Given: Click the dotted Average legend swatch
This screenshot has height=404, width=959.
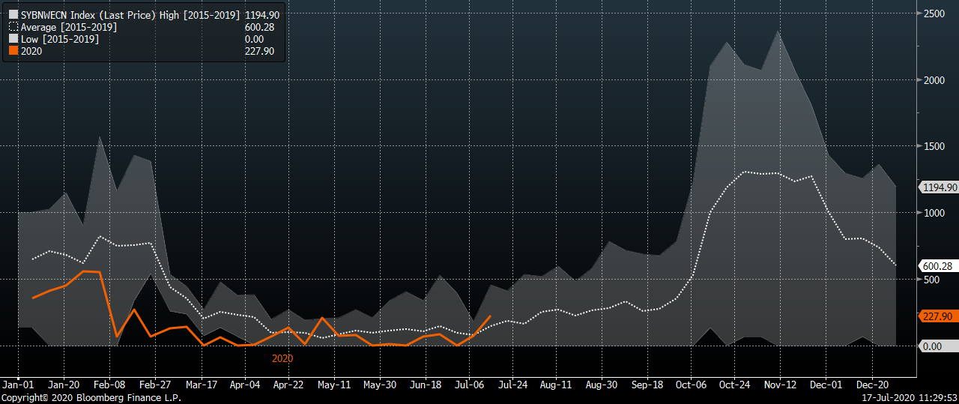Looking at the screenshot, I should click(13, 27).
